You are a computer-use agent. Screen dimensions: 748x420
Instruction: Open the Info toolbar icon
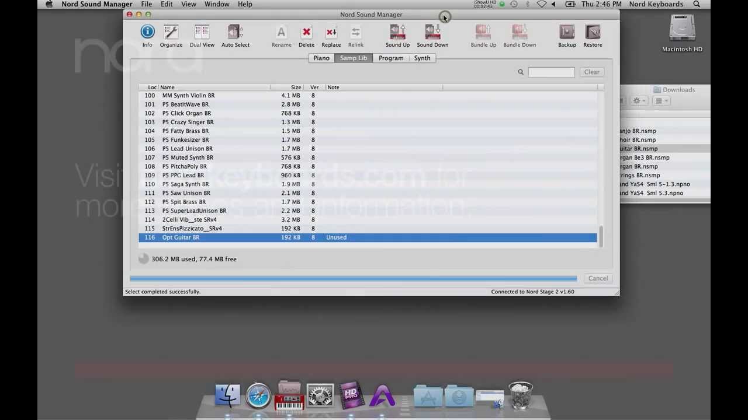point(147,36)
